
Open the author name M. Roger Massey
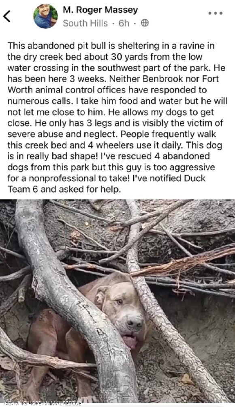(x=100, y=10)
